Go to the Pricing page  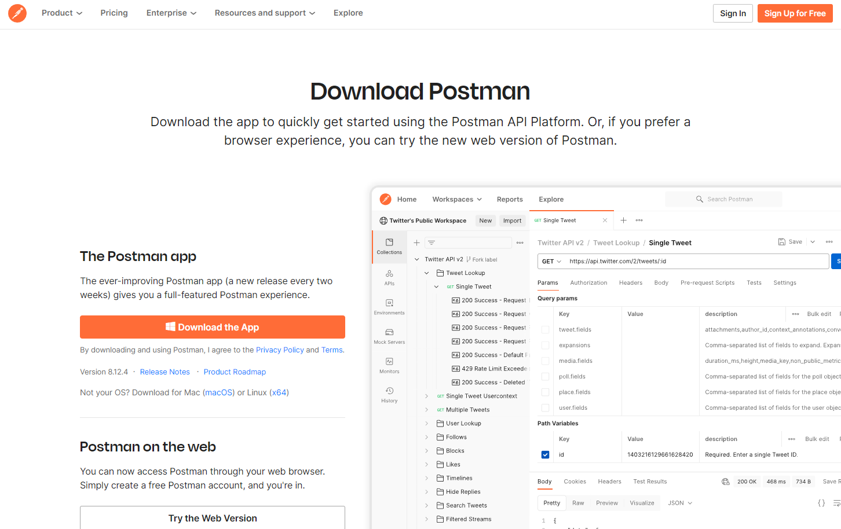114,13
